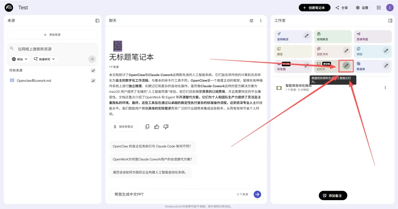Select suggestion OpenWork为何是Claude Cowork用户的合适替代方案
The width and height of the screenshot is (398, 209).
(152, 159)
